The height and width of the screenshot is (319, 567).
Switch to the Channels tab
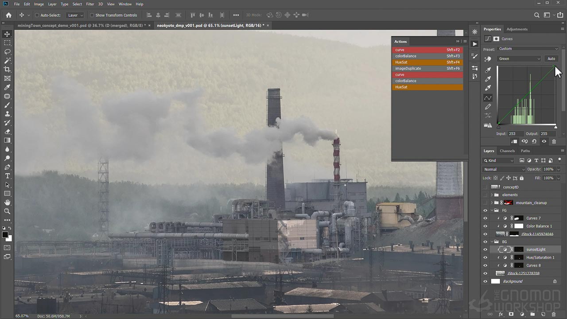coord(507,151)
